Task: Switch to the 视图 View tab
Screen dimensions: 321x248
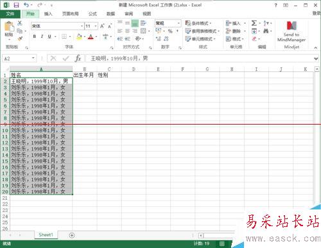Action: (x=147, y=13)
